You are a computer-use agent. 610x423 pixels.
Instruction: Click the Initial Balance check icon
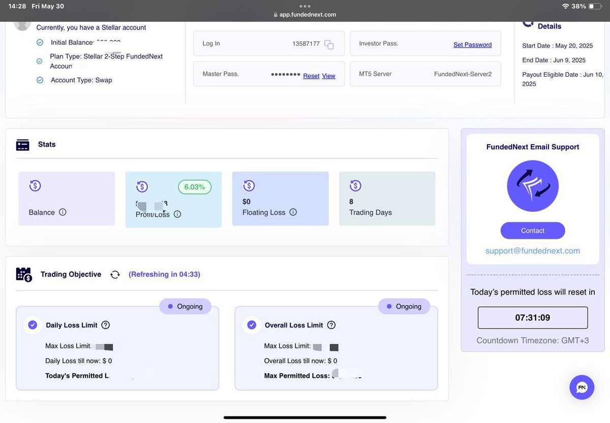(x=40, y=43)
